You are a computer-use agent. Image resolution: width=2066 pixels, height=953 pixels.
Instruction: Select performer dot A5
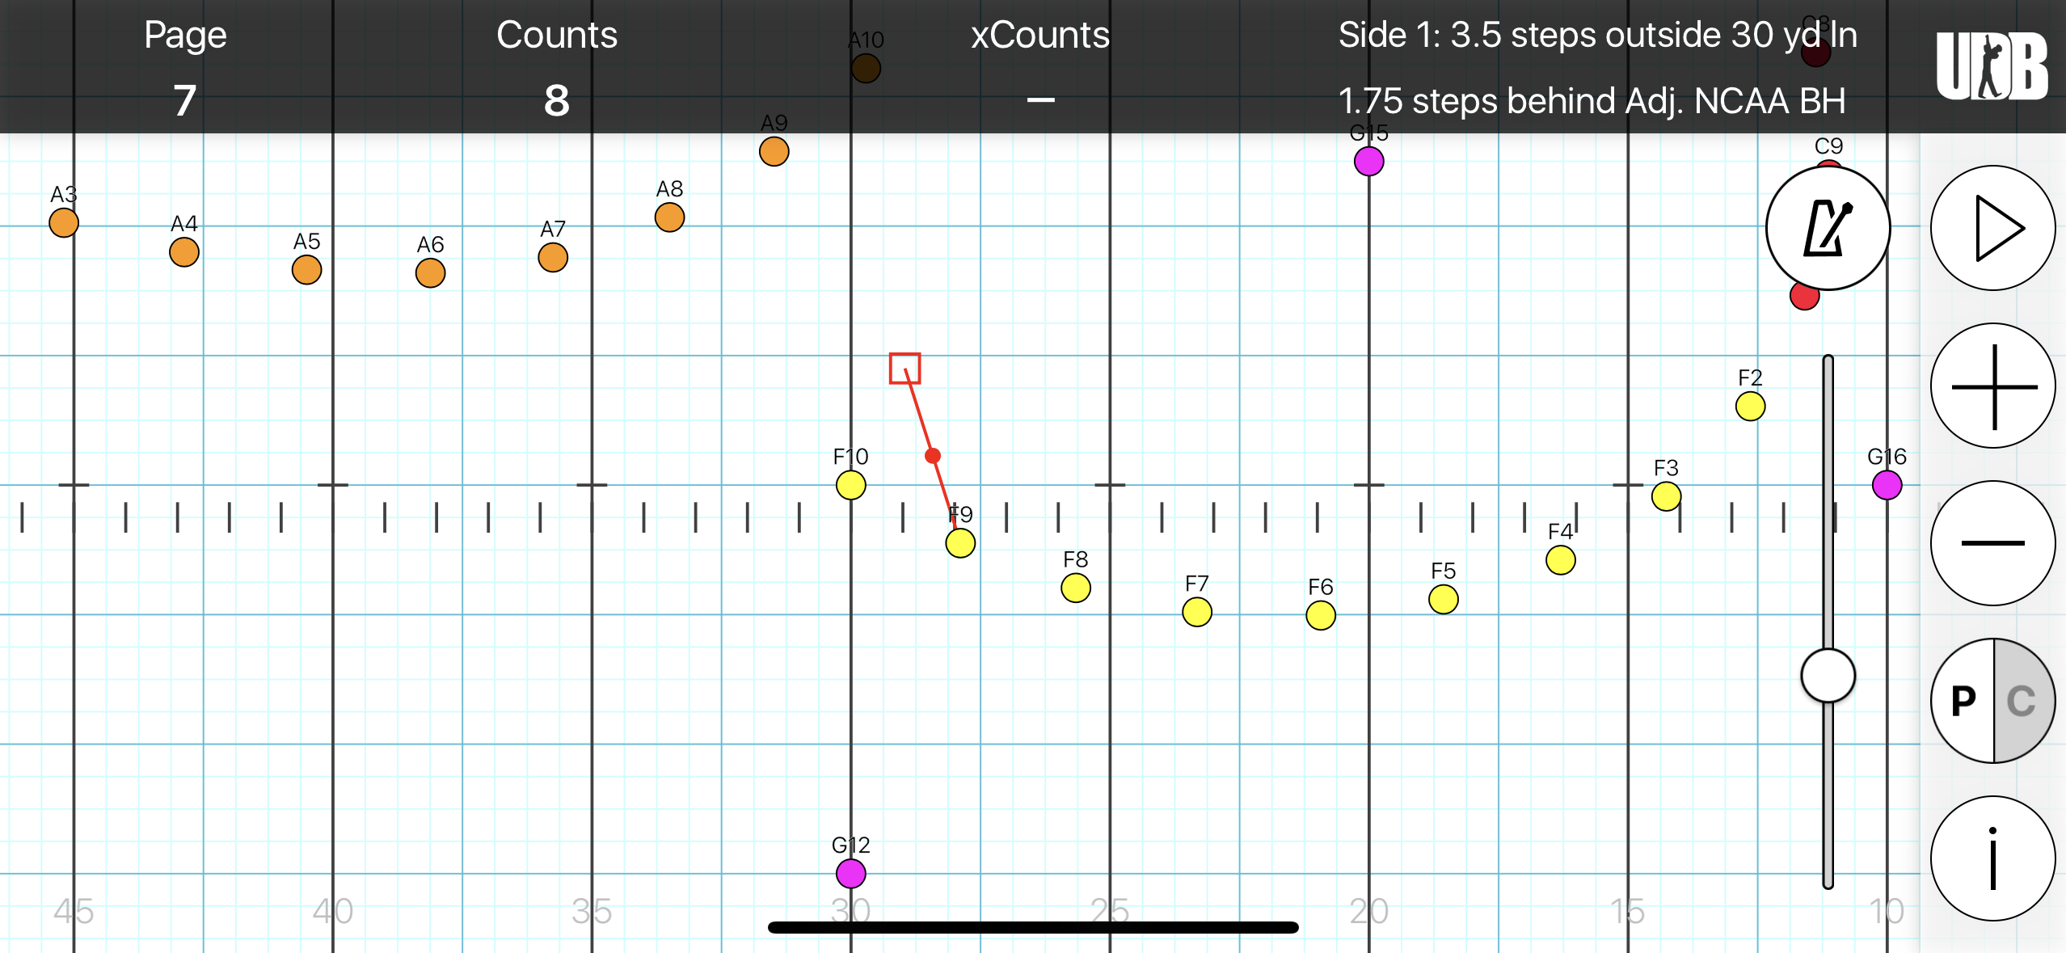(306, 270)
